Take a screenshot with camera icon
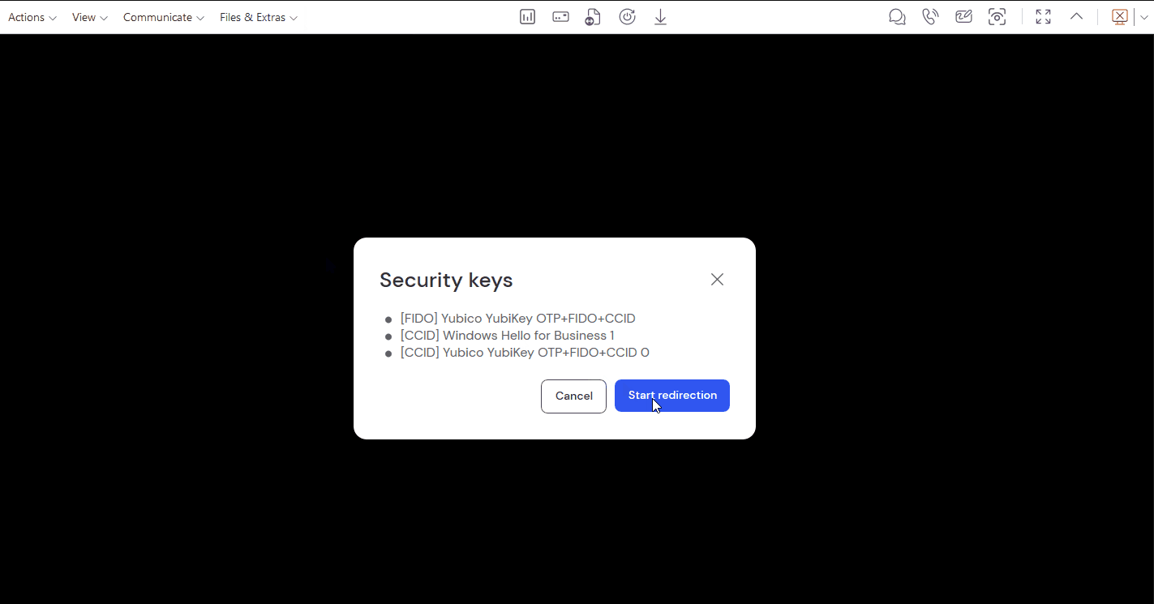The image size is (1154, 604). [997, 17]
